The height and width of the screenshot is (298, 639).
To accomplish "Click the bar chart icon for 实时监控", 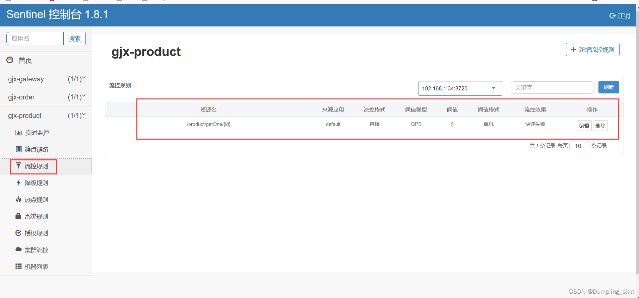I will [19, 133].
